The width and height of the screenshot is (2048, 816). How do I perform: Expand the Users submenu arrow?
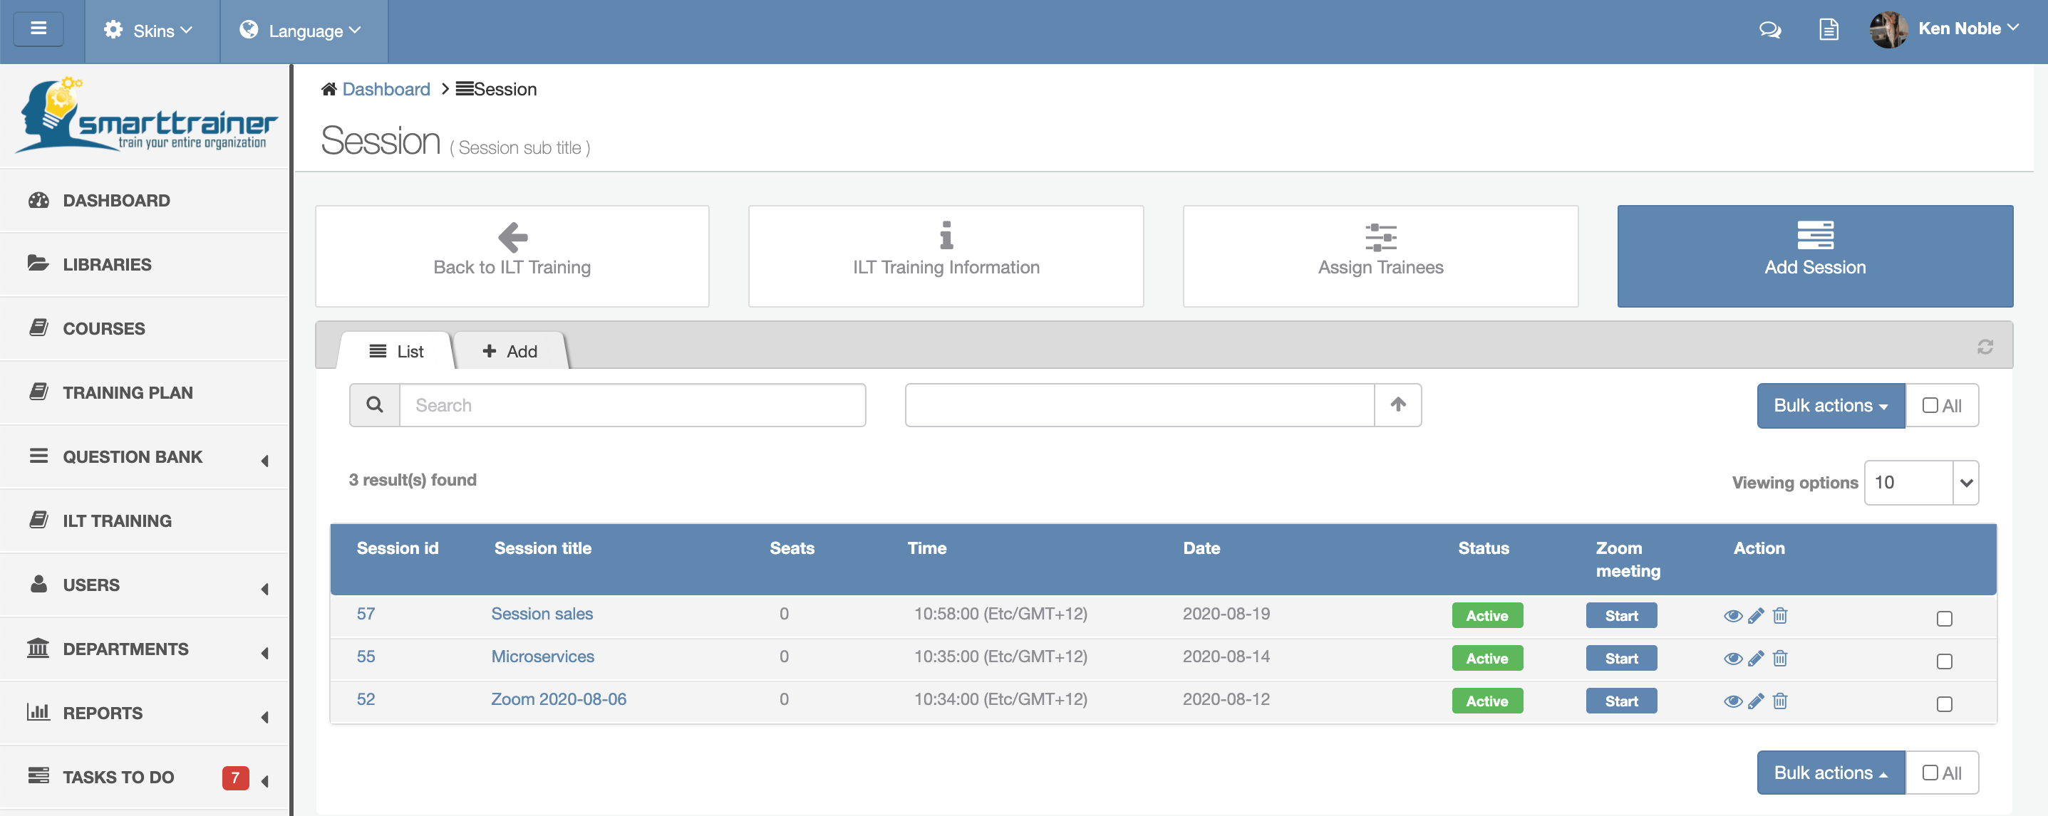pyautogui.click(x=265, y=589)
